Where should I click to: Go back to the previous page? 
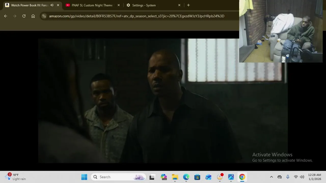[x=6, y=16]
